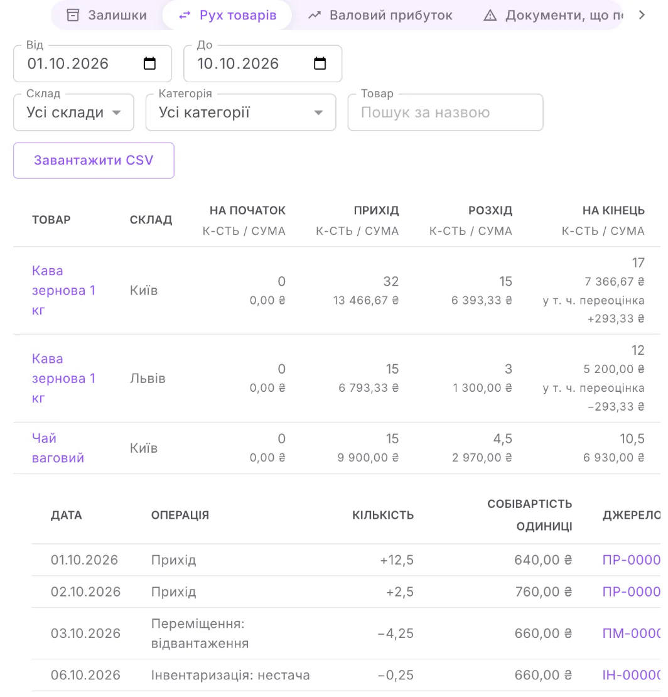The image size is (668, 697).
Task: Click the ОПЕРАЦІЯ column header
Action: [180, 515]
